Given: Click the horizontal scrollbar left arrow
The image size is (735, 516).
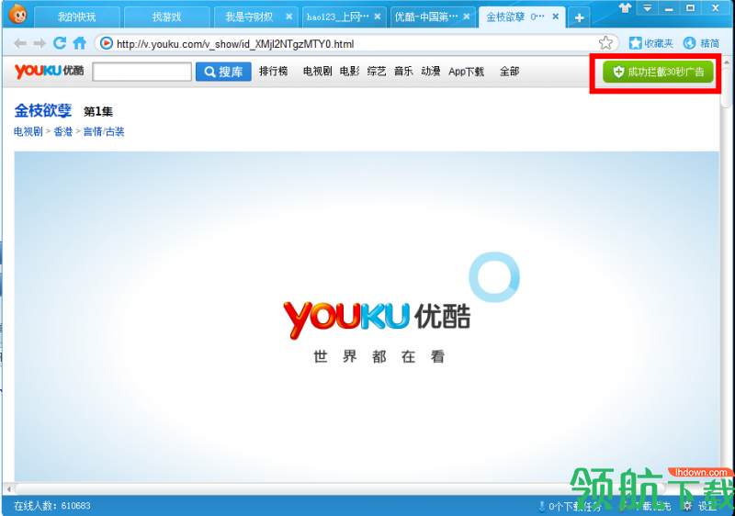Looking at the screenshot, I should pos(9,489).
